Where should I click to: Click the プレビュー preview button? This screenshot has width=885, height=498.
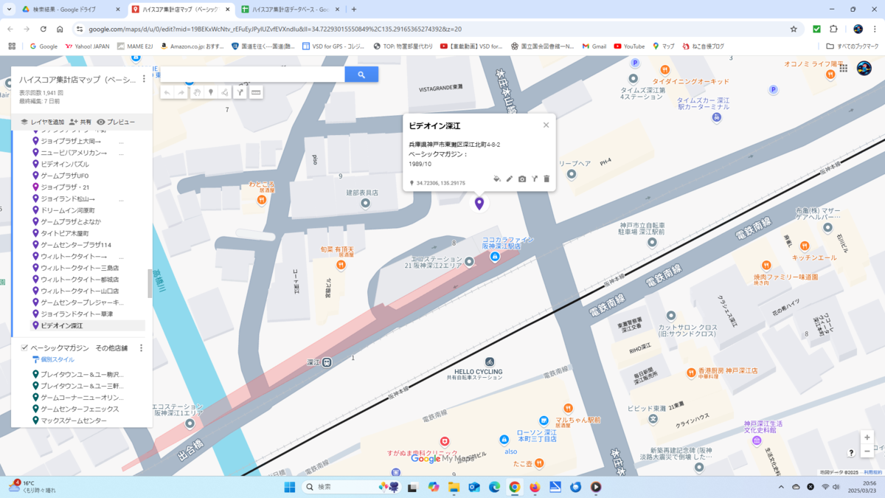116,122
